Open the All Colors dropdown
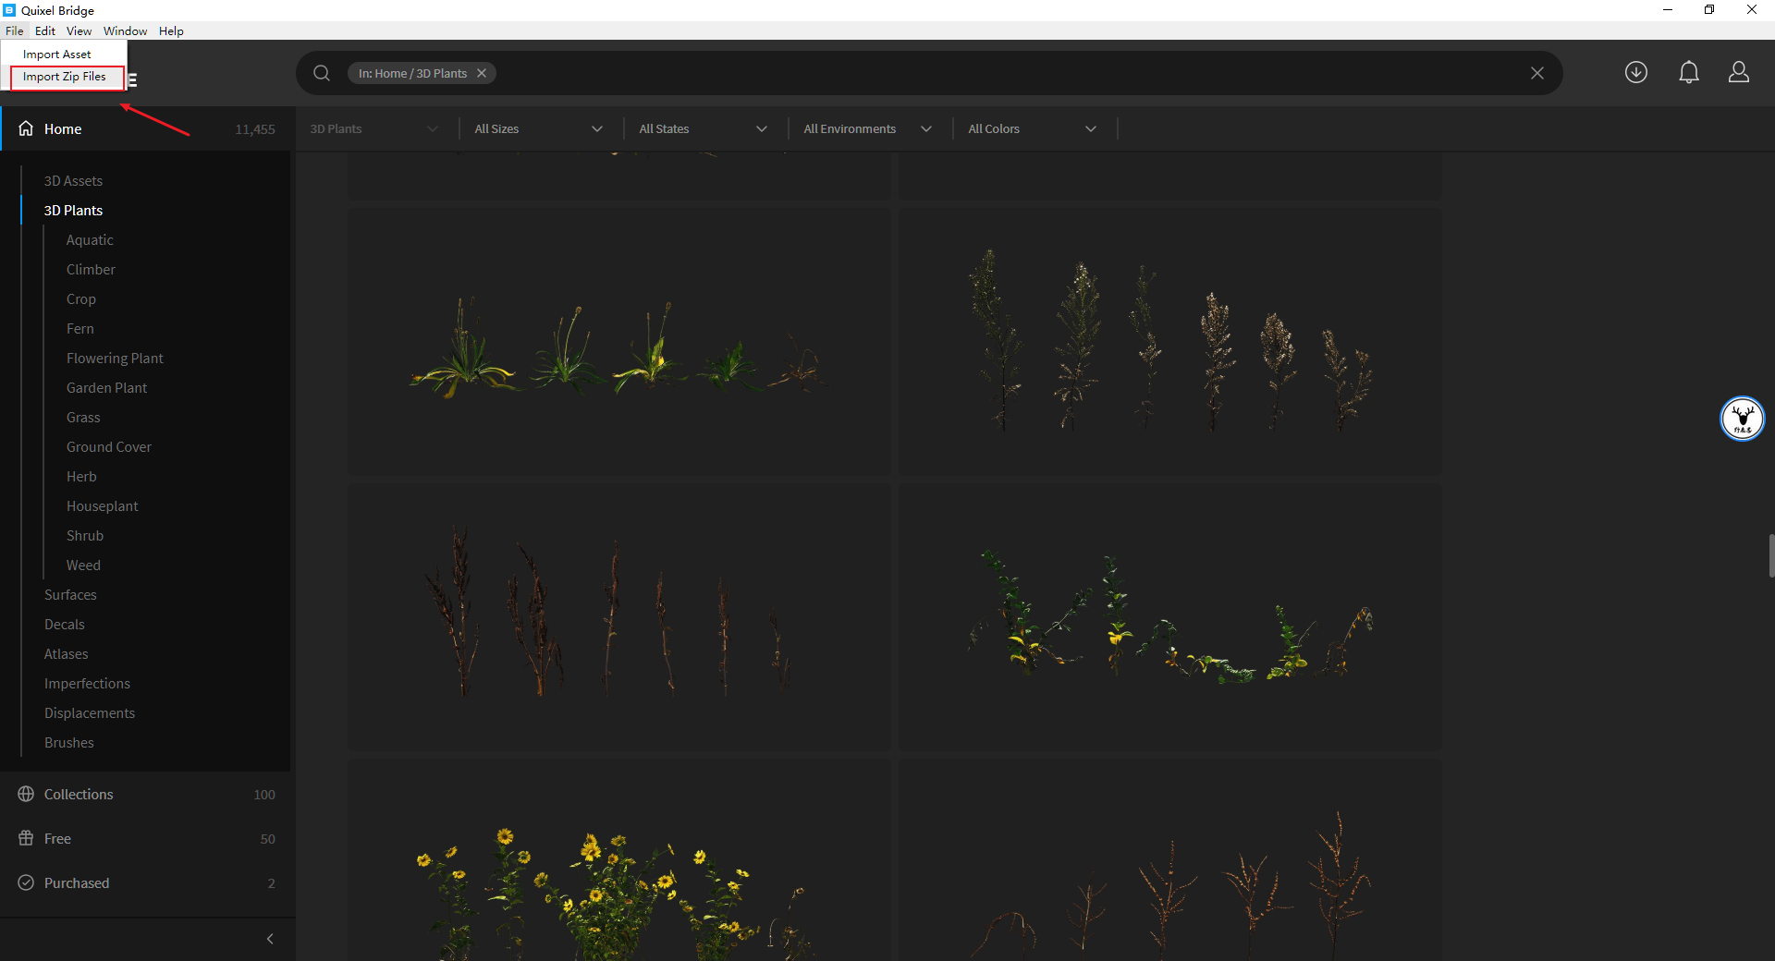This screenshot has height=961, width=1775. pos(1033,128)
